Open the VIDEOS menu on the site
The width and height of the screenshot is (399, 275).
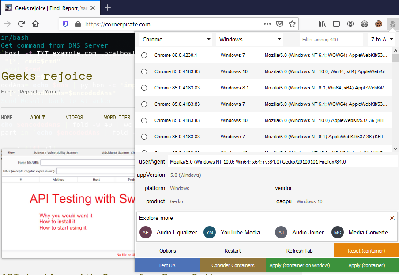74,117
